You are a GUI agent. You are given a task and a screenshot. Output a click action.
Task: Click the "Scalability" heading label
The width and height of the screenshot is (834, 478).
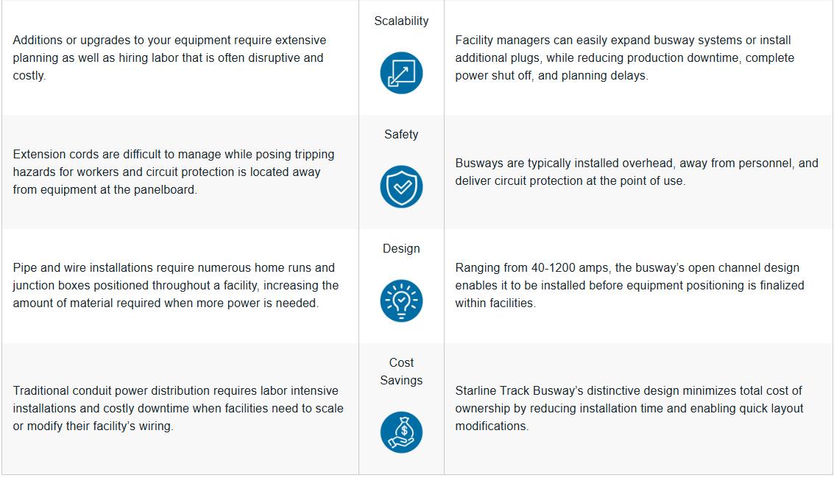point(401,21)
